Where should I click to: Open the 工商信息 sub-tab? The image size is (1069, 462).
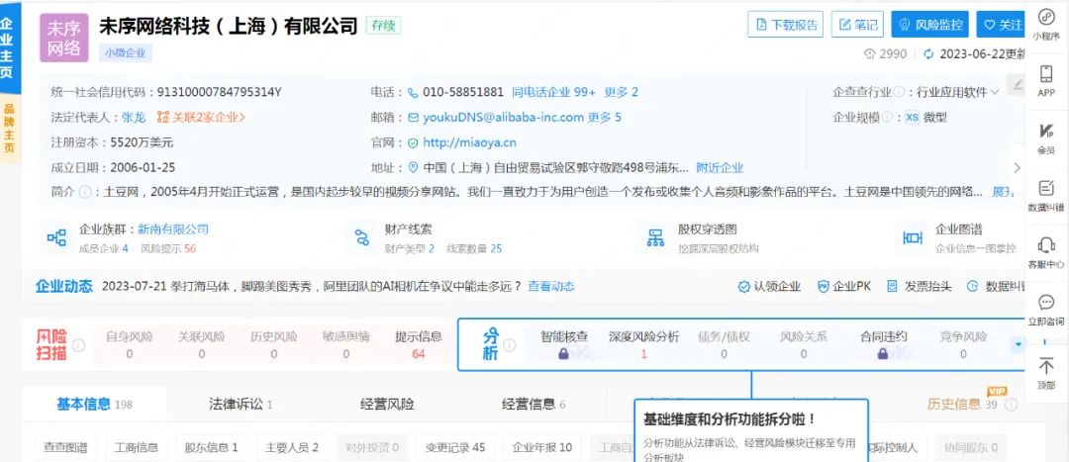(x=137, y=448)
